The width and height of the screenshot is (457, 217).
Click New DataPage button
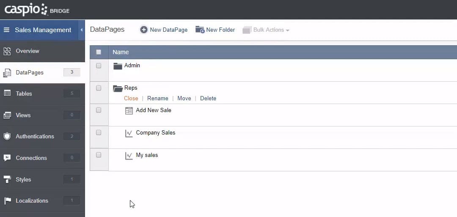coord(164,30)
